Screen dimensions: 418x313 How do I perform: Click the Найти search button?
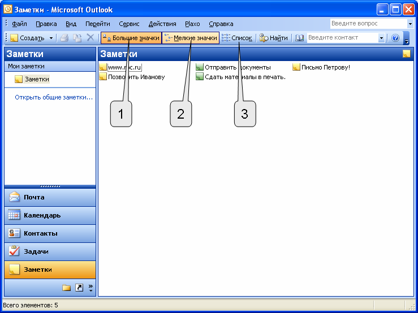click(x=274, y=38)
